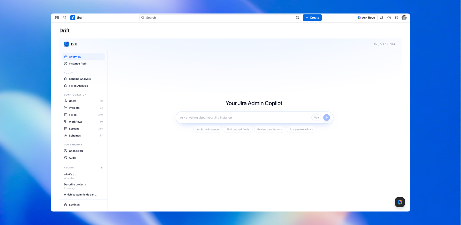Open the user profile avatar
The width and height of the screenshot is (461, 225).
(404, 17)
